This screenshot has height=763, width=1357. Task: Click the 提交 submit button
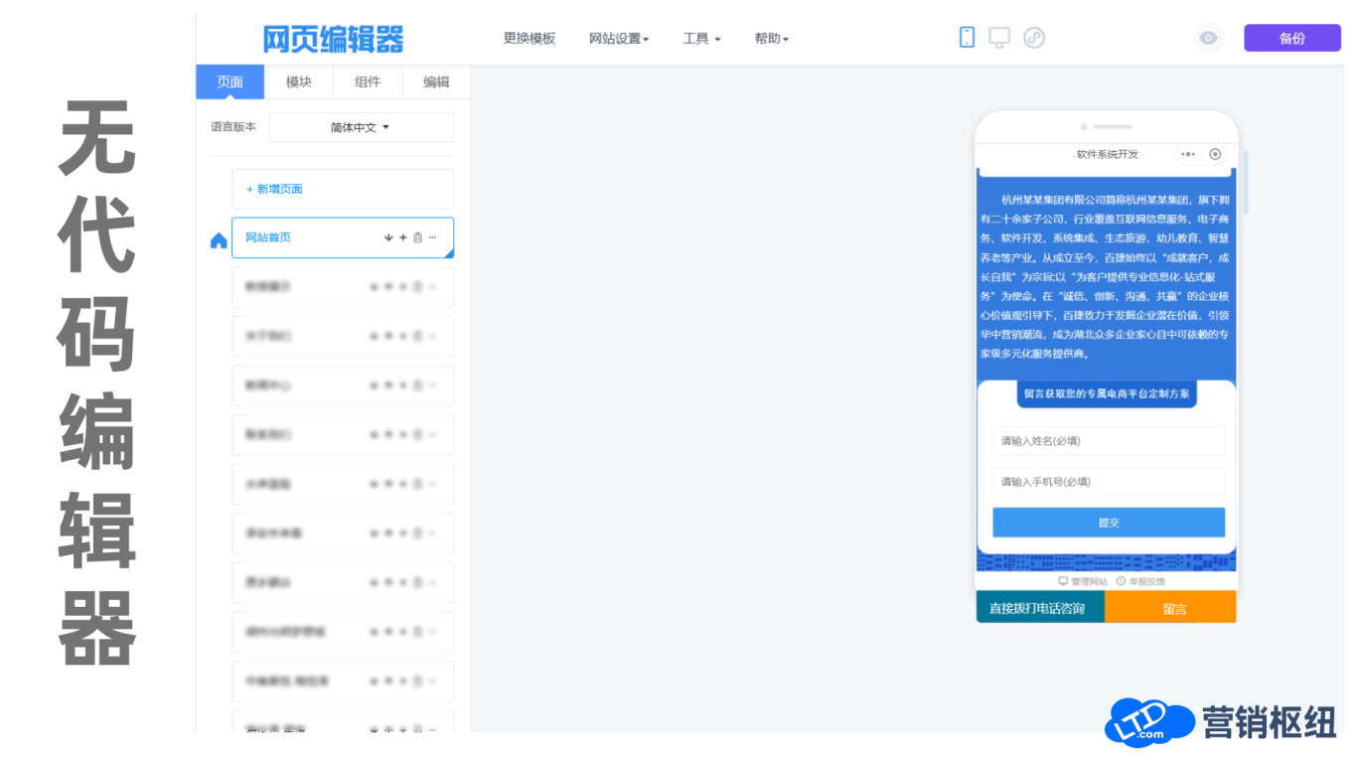point(1109,523)
